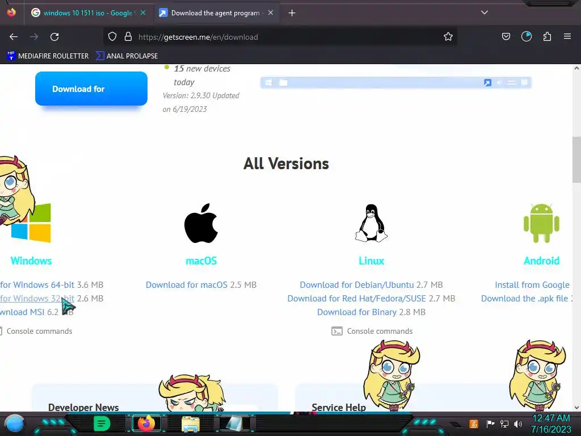
Task: Click the macOS heading link
Action: coord(201,261)
